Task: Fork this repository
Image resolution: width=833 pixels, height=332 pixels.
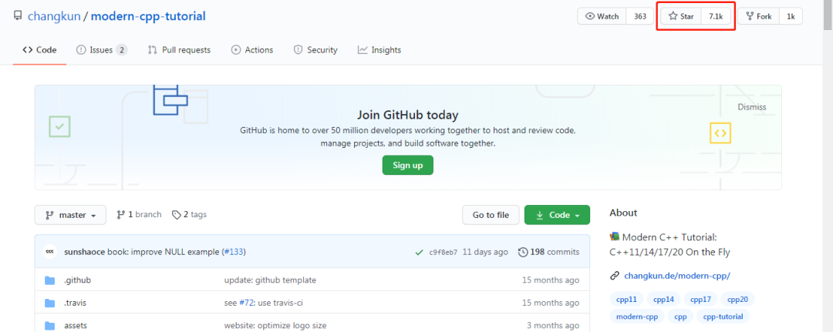Action: tap(758, 16)
